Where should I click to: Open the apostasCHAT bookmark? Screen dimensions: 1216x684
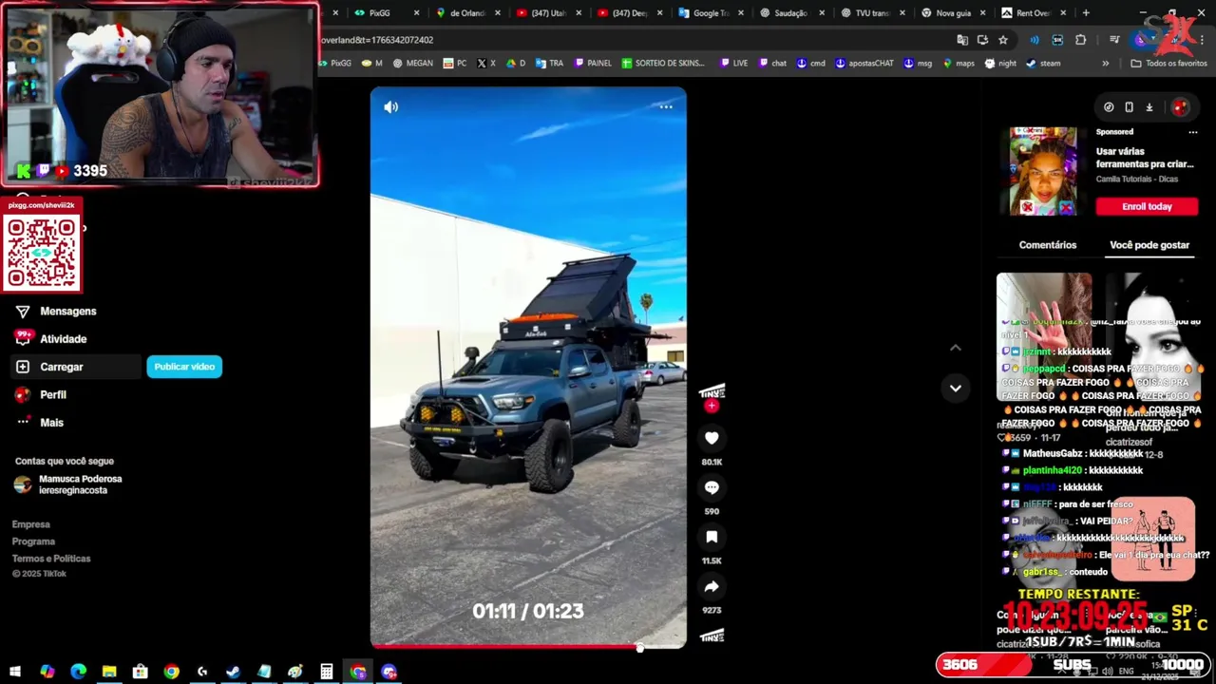pos(864,64)
